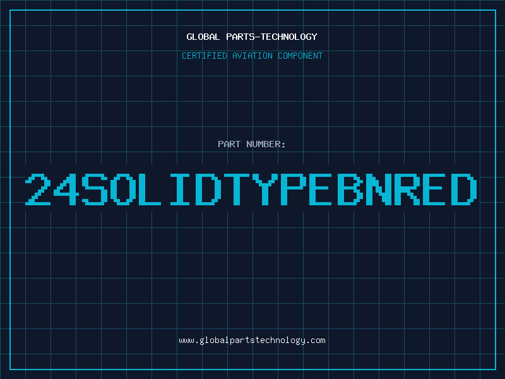Click the GLOBAL PARTS-TECHNOLOGY company heading

click(252, 37)
